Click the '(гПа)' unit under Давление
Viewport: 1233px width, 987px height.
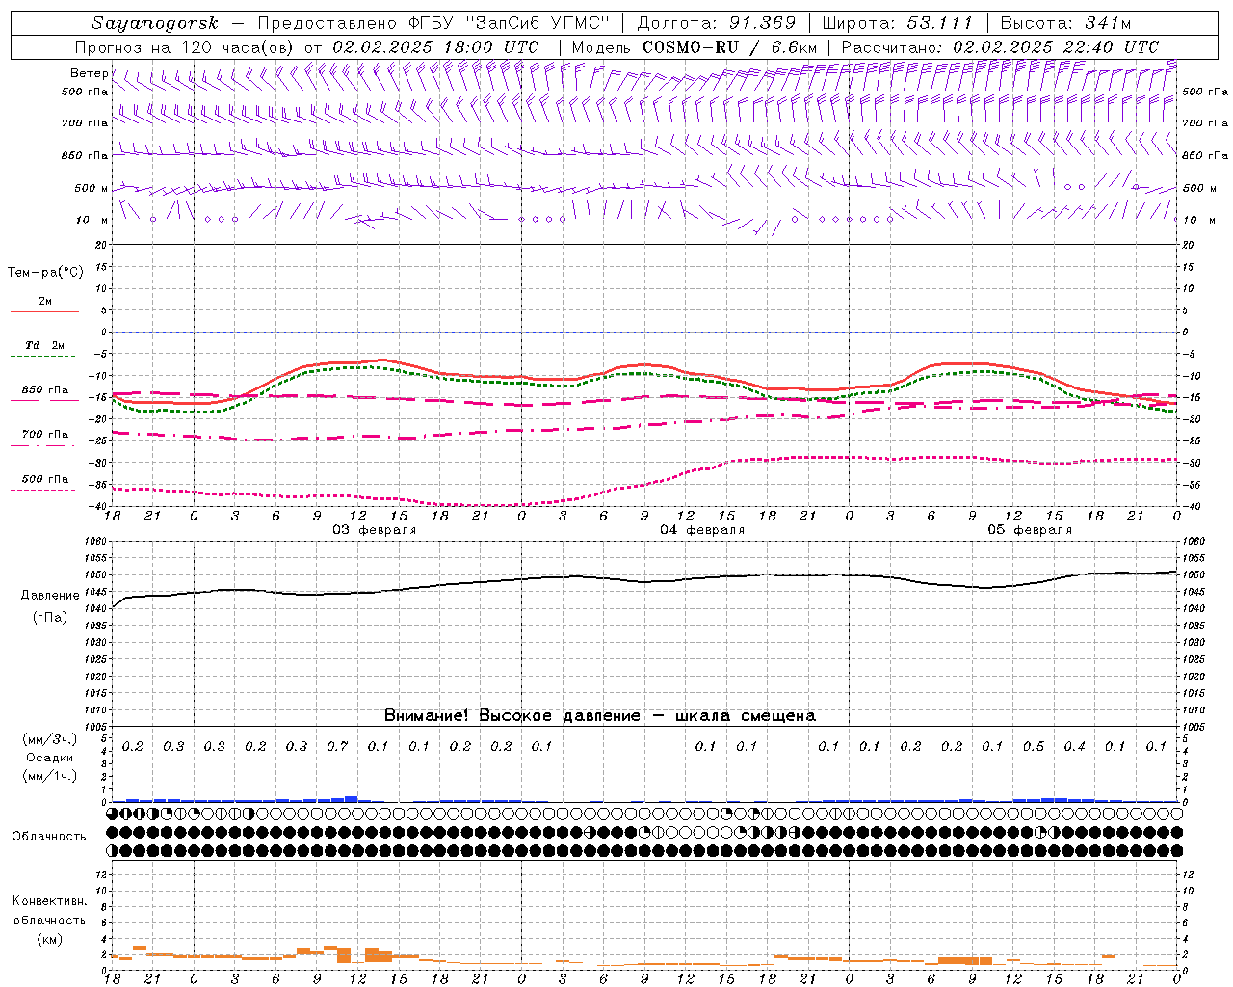click(x=50, y=618)
